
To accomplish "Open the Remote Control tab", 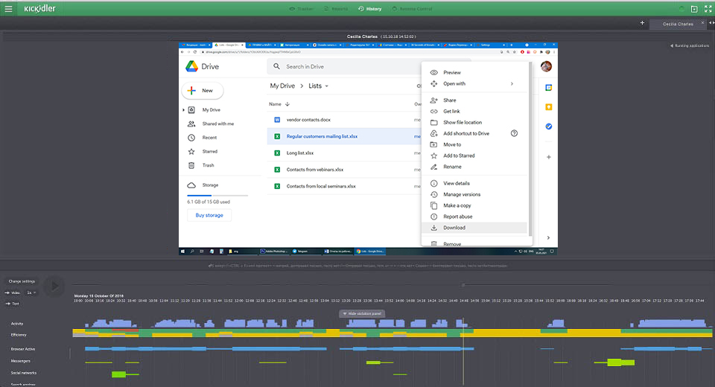I will pos(410,9).
